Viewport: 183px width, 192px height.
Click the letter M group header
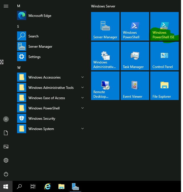18,6
